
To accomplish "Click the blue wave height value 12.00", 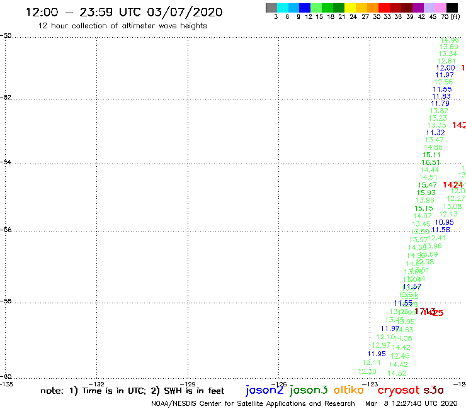I will pos(445,68).
